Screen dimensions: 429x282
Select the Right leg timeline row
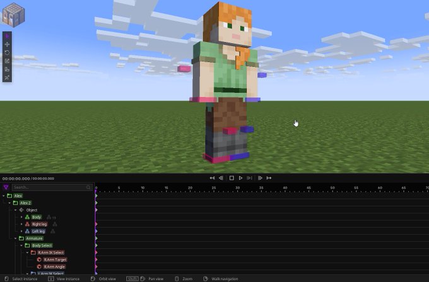click(39, 224)
